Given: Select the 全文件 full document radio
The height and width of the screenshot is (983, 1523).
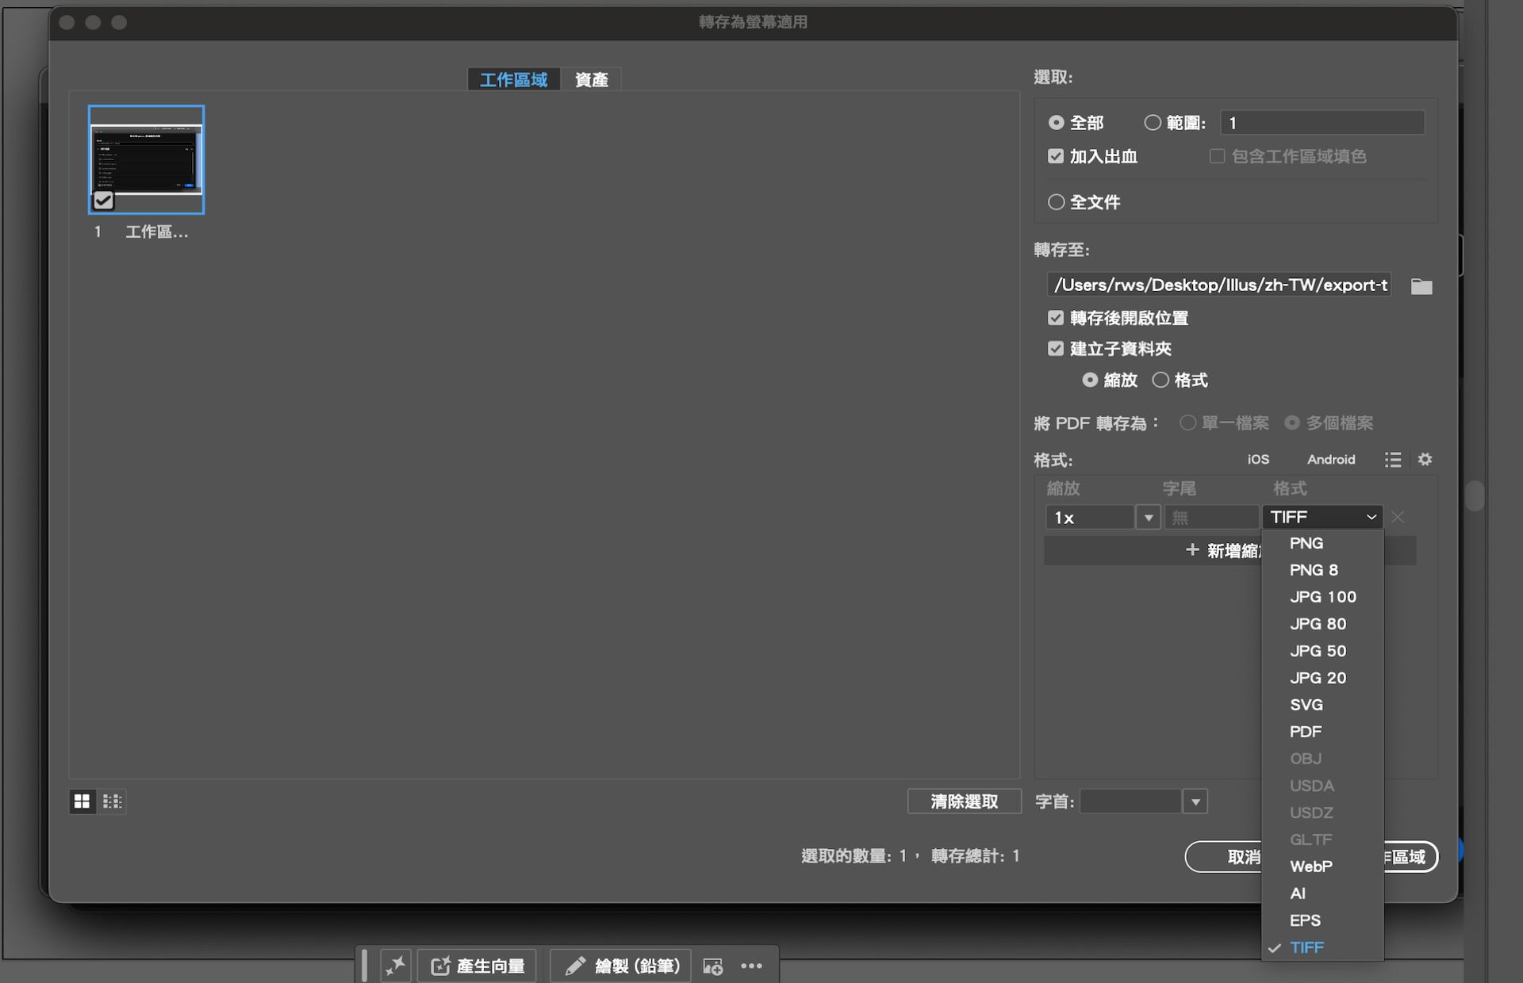Looking at the screenshot, I should coord(1056,202).
